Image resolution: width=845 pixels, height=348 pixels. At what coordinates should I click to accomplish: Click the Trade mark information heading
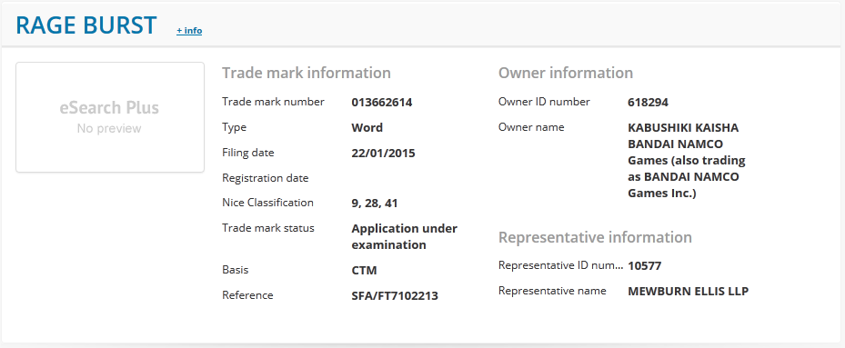307,73
